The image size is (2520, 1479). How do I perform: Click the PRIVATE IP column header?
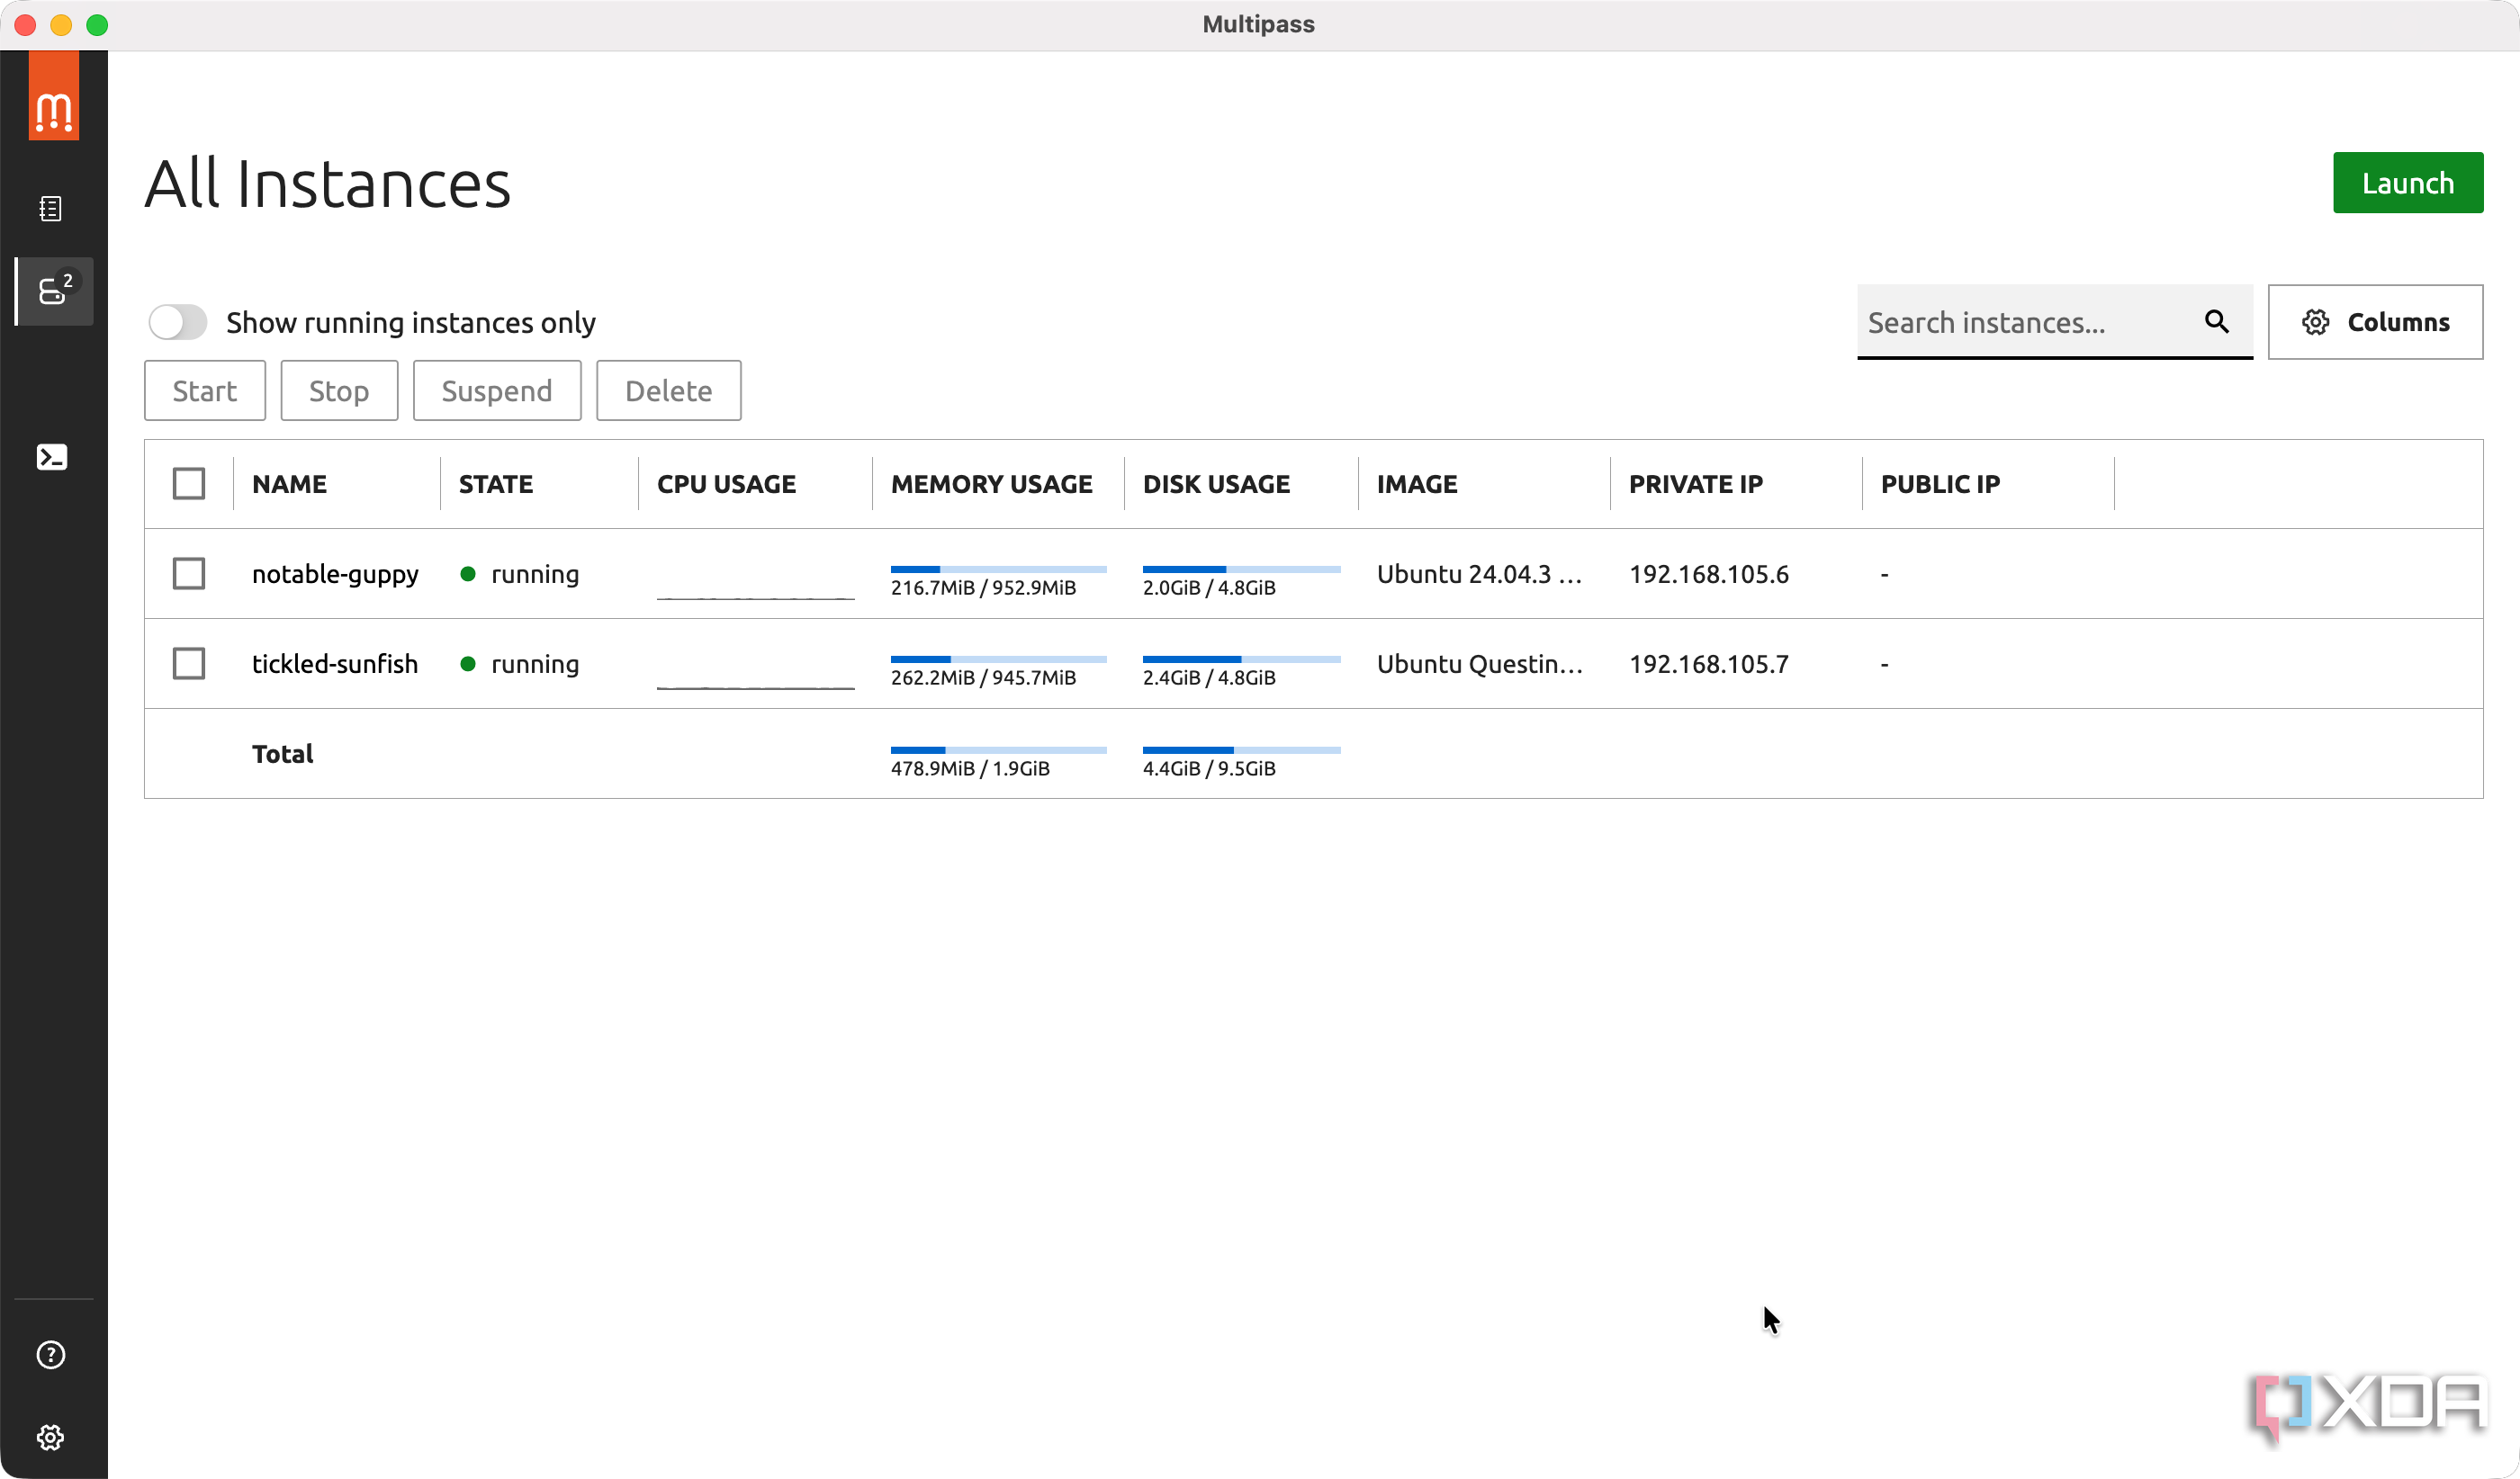(x=1696, y=485)
